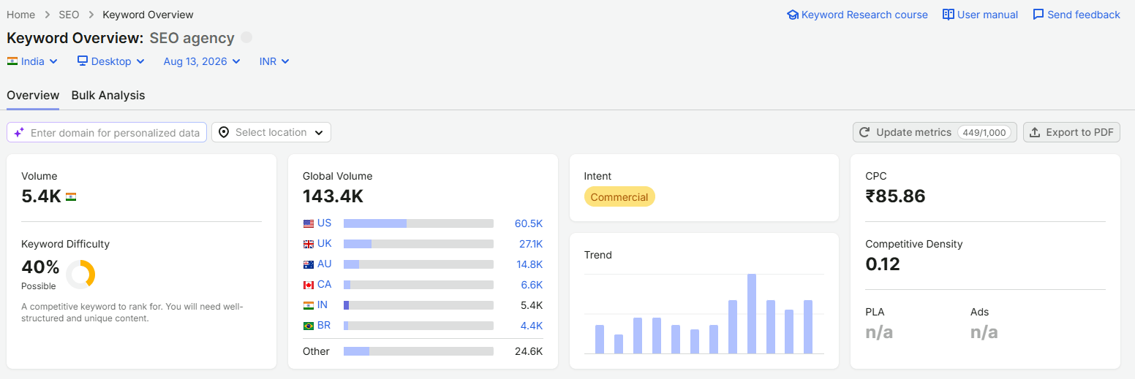
Task: Click the n/a value under PLA
Action: tap(879, 332)
